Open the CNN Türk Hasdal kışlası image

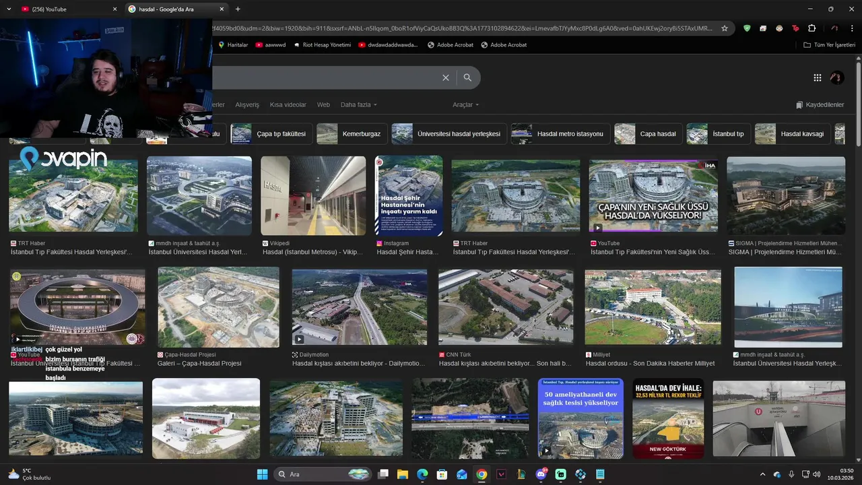click(506, 307)
